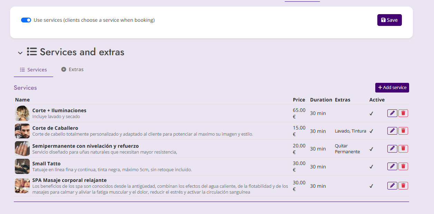Click the active checkmark for Small Tatto
Viewport: 434px width, 214px height.
pos(371,167)
